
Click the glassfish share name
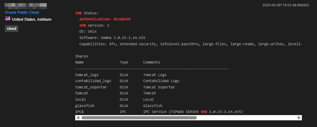[85, 106]
